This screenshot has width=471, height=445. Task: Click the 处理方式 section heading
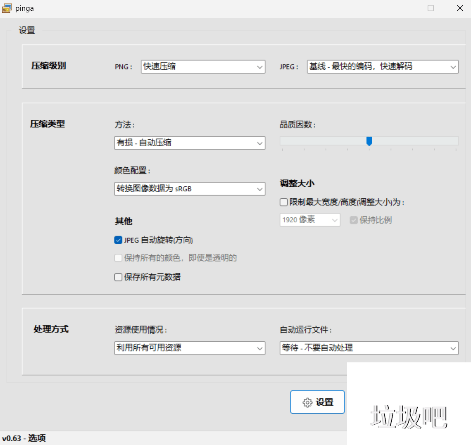(x=50, y=329)
